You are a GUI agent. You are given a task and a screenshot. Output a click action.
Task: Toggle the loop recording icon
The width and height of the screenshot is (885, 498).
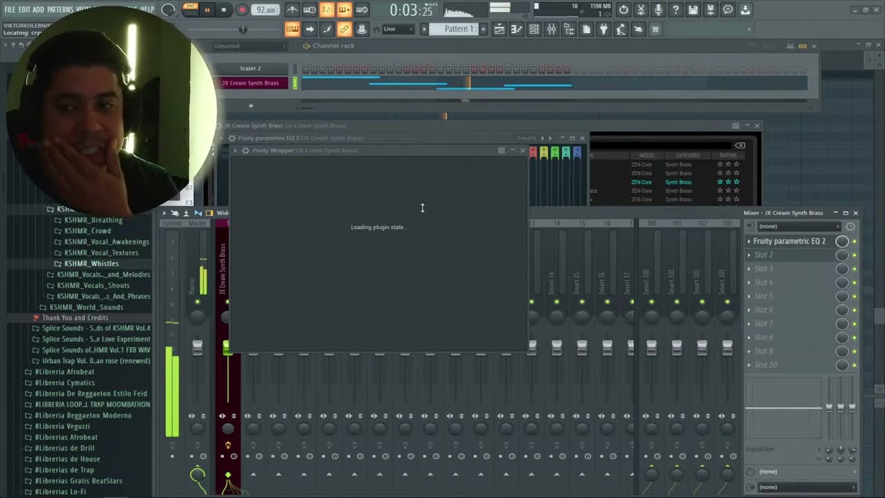click(361, 10)
